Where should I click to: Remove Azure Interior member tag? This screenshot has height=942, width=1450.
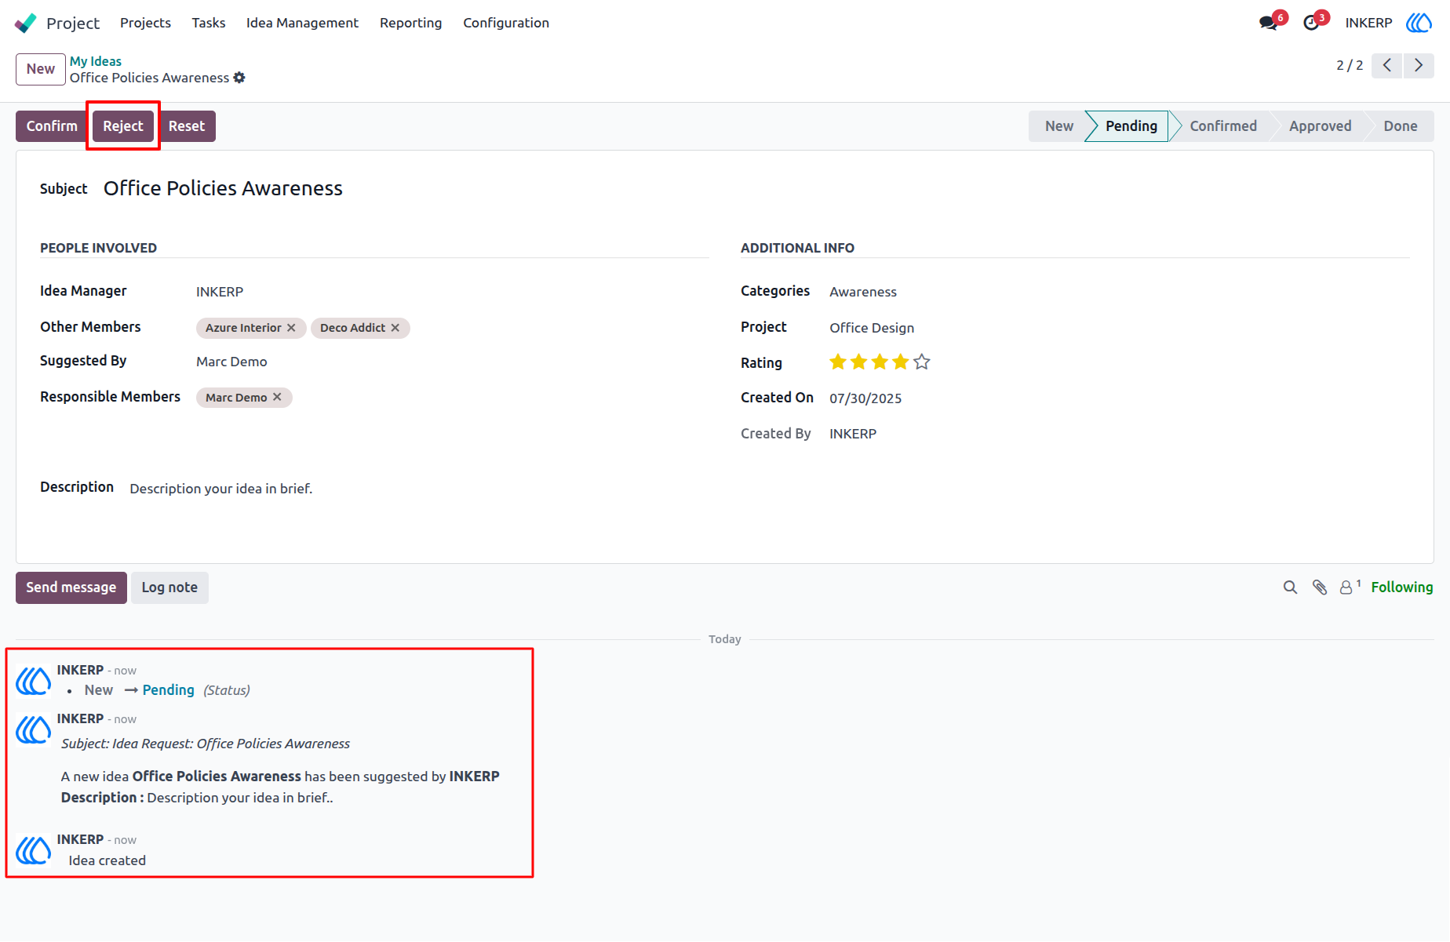[x=291, y=328]
